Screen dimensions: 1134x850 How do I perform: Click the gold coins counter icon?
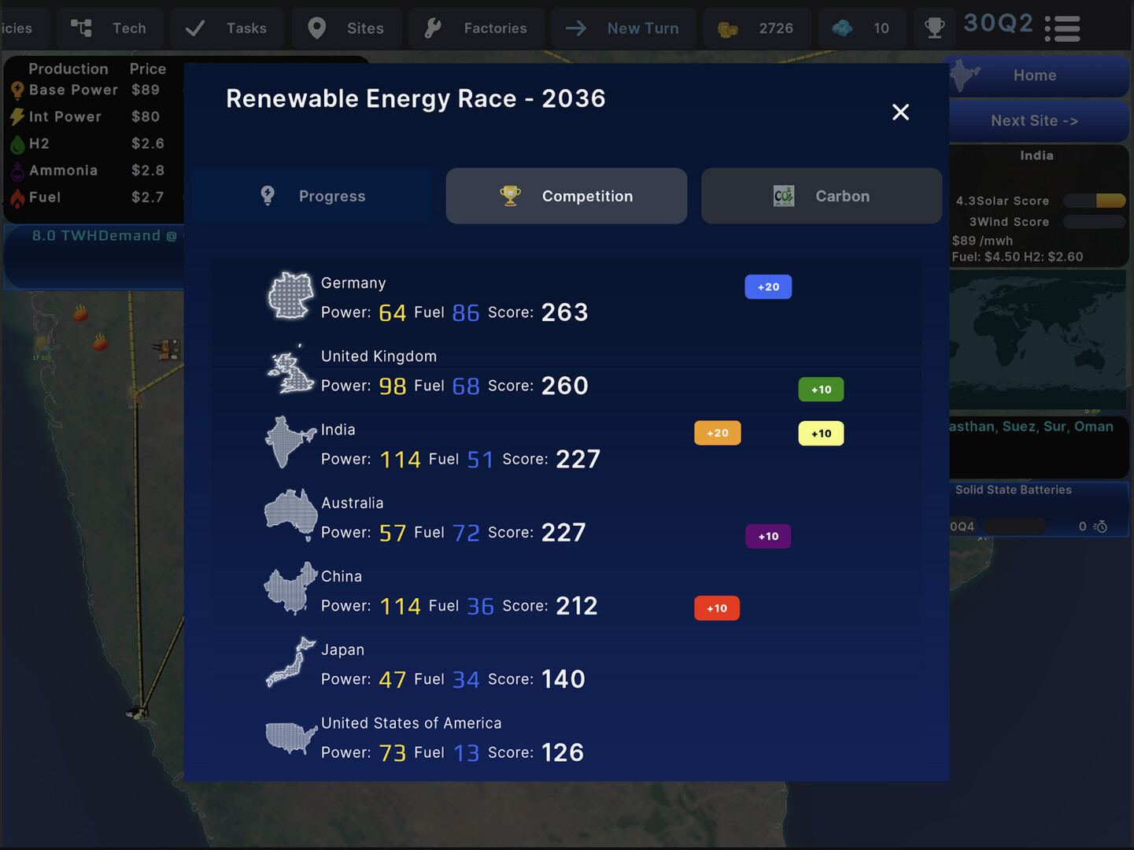tap(726, 28)
